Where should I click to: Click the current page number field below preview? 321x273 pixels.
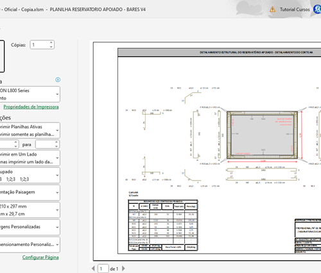tap(103, 269)
